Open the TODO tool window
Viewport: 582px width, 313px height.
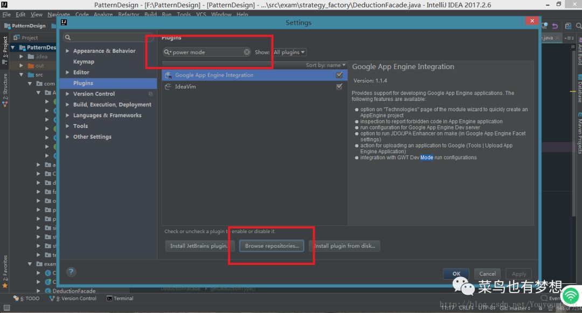[26, 298]
